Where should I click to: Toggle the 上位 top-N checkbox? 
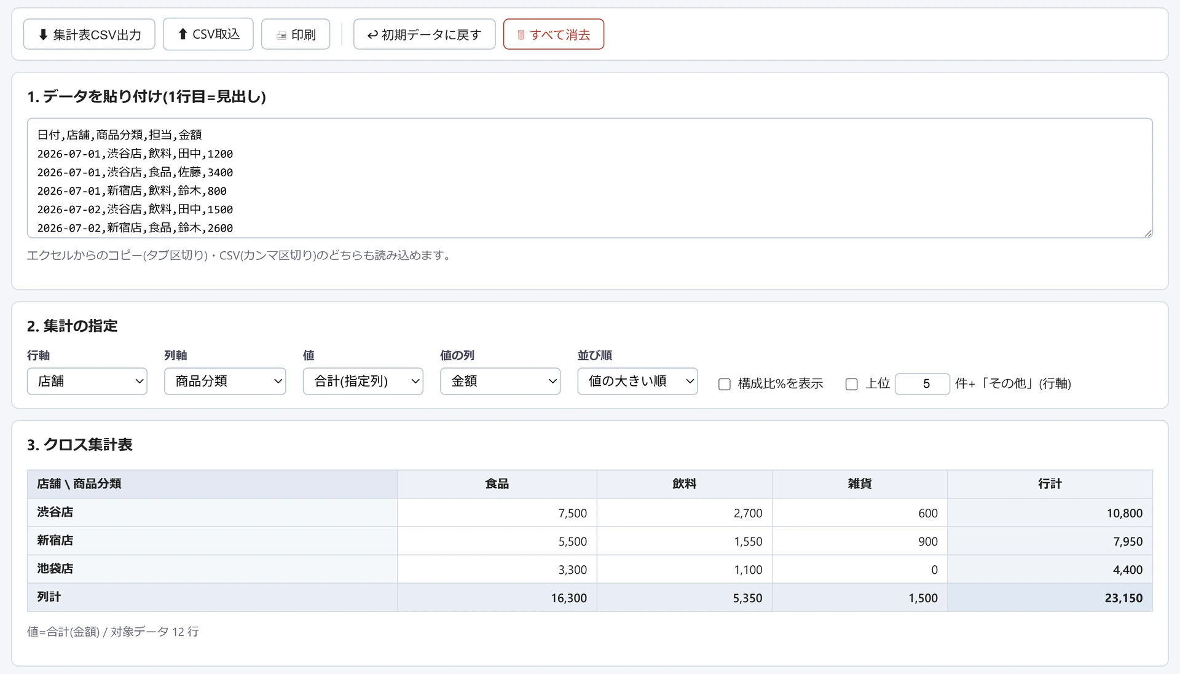click(x=851, y=384)
